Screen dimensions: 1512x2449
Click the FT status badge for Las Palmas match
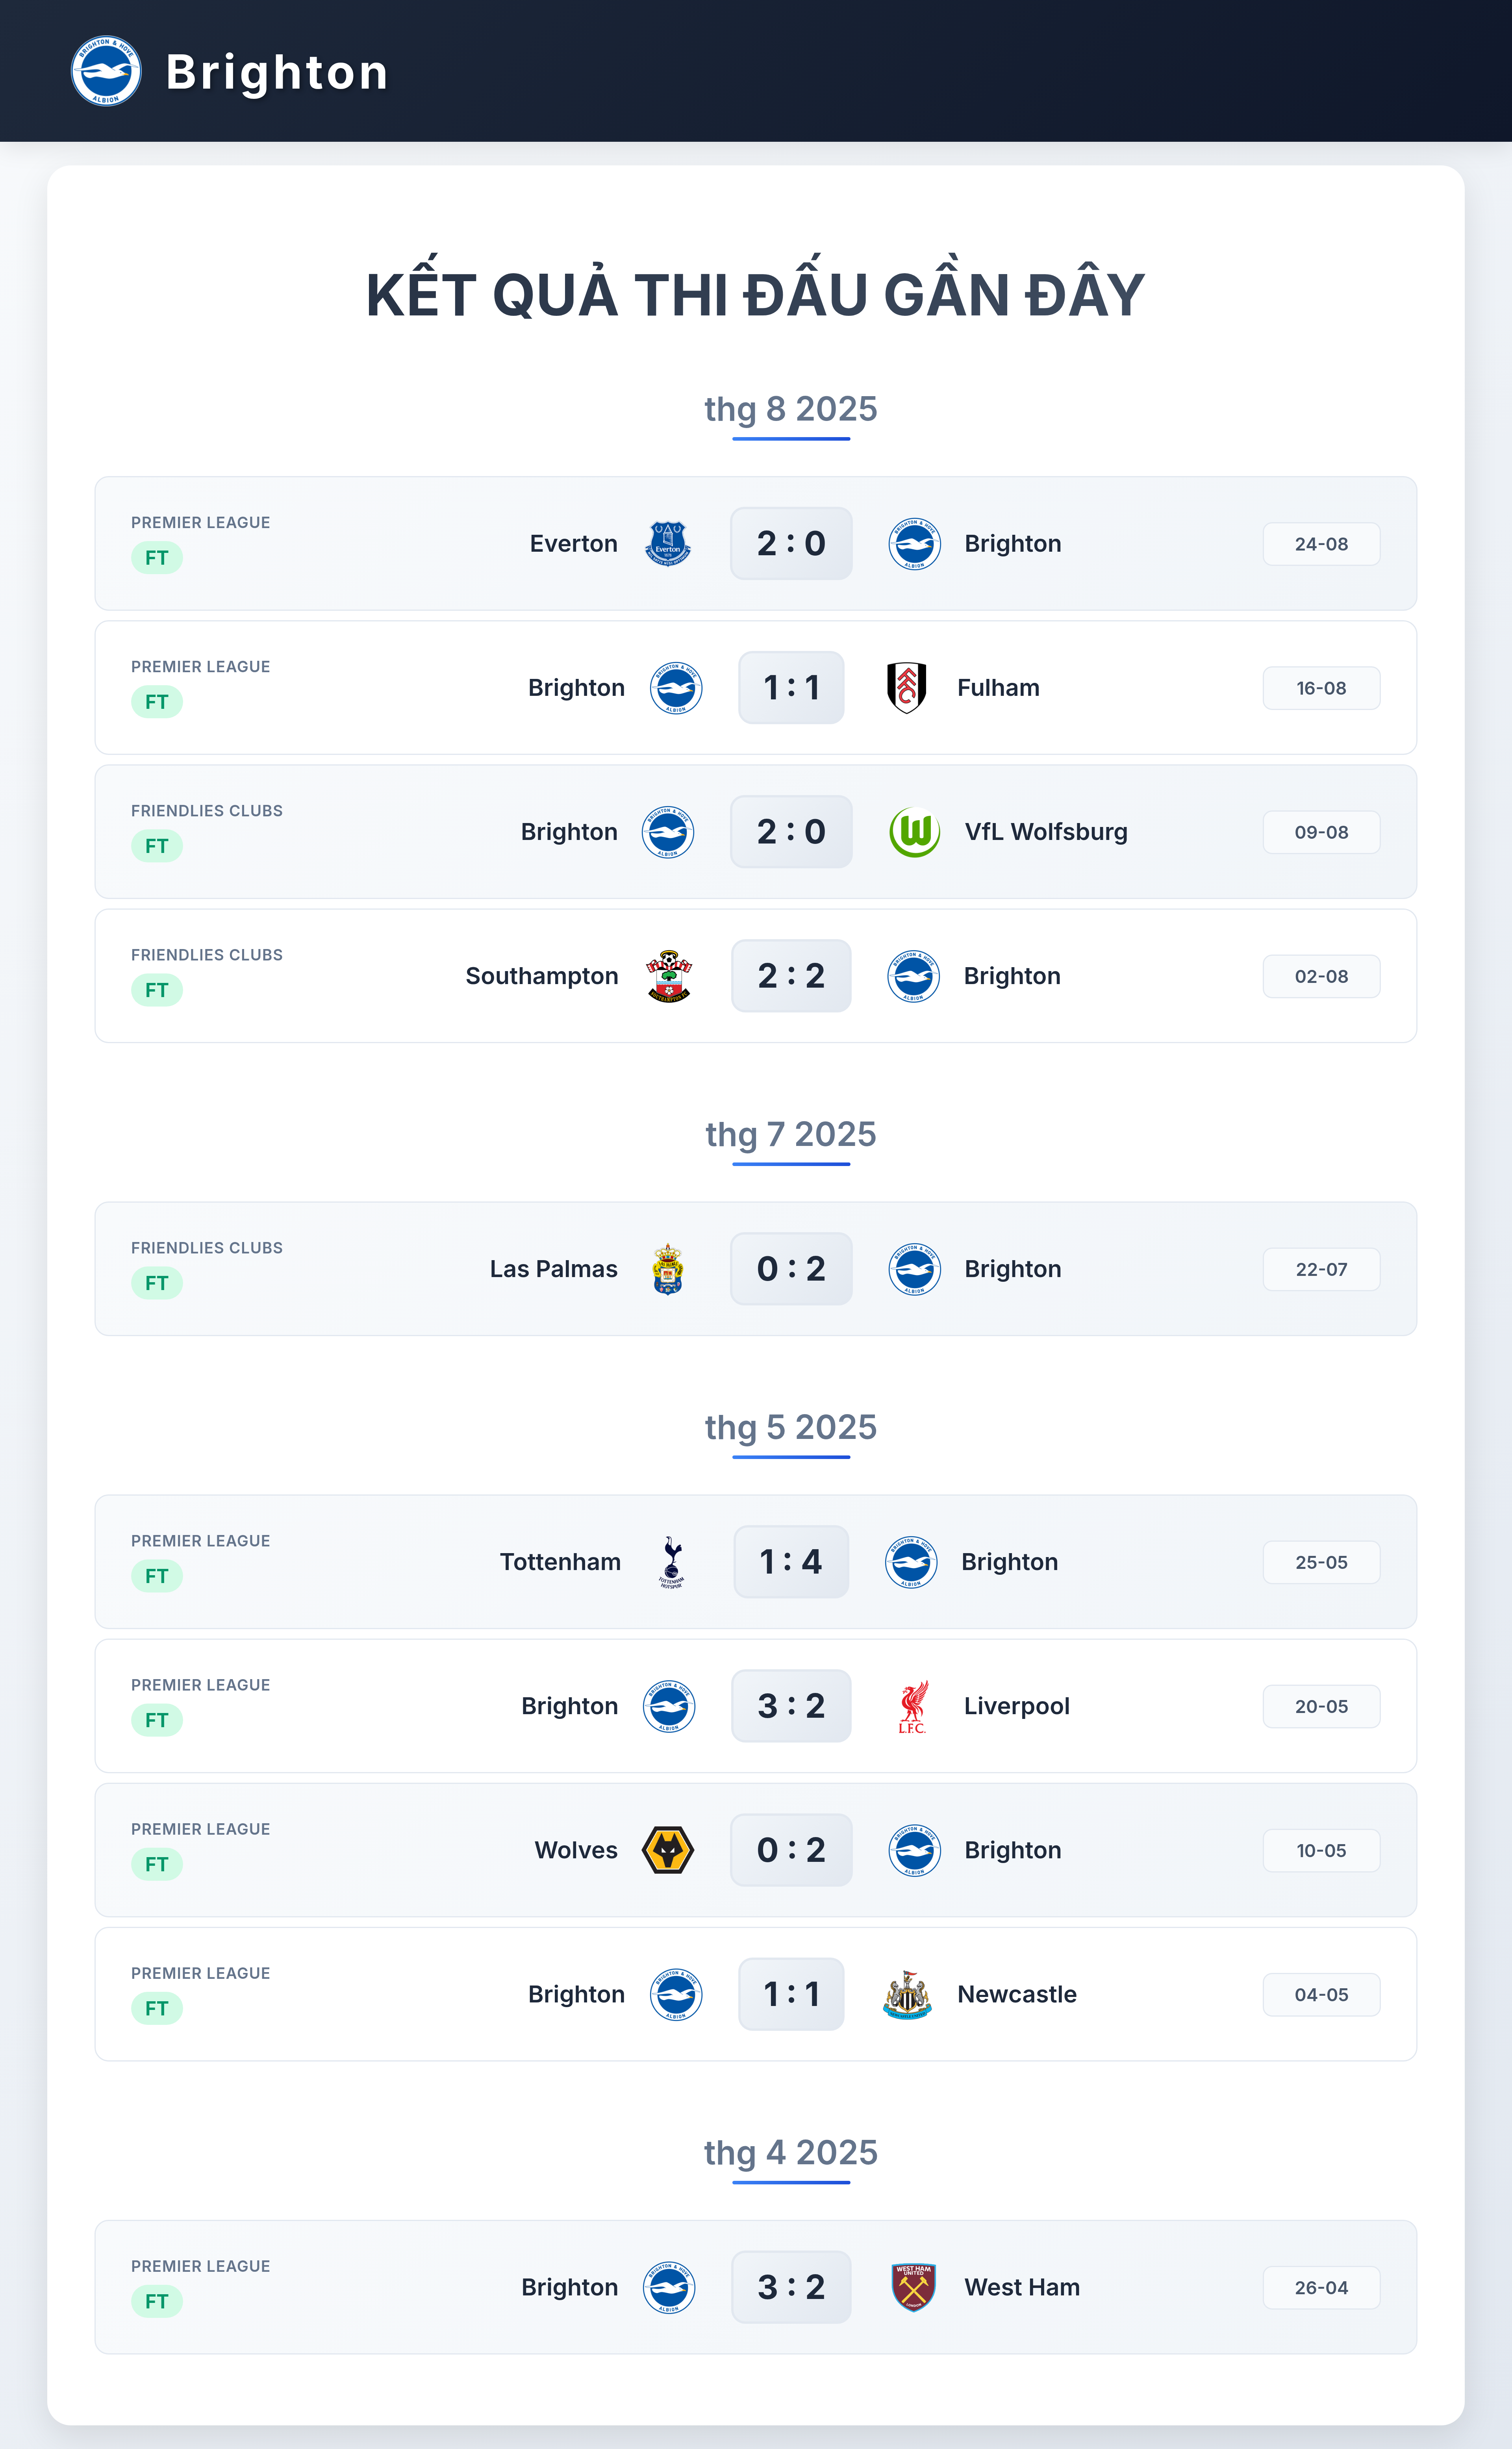tap(157, 1283)
